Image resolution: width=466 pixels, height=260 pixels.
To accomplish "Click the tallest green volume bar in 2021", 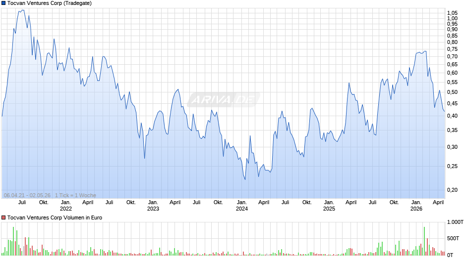I will [x=13, y=241].
